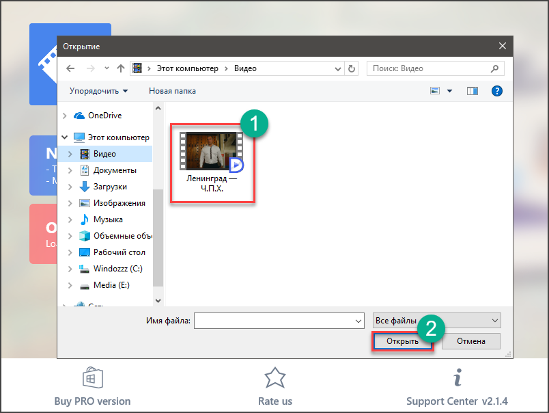Viewport: 549px width, 413px height.
Task: Click the desktop icon of Рабочий стол
Action: coord(85,252)
